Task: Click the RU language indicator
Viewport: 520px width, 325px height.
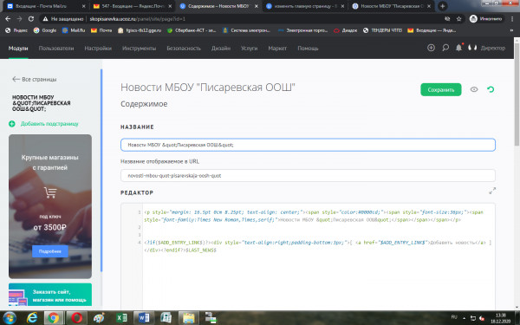Action: (454, 317)
